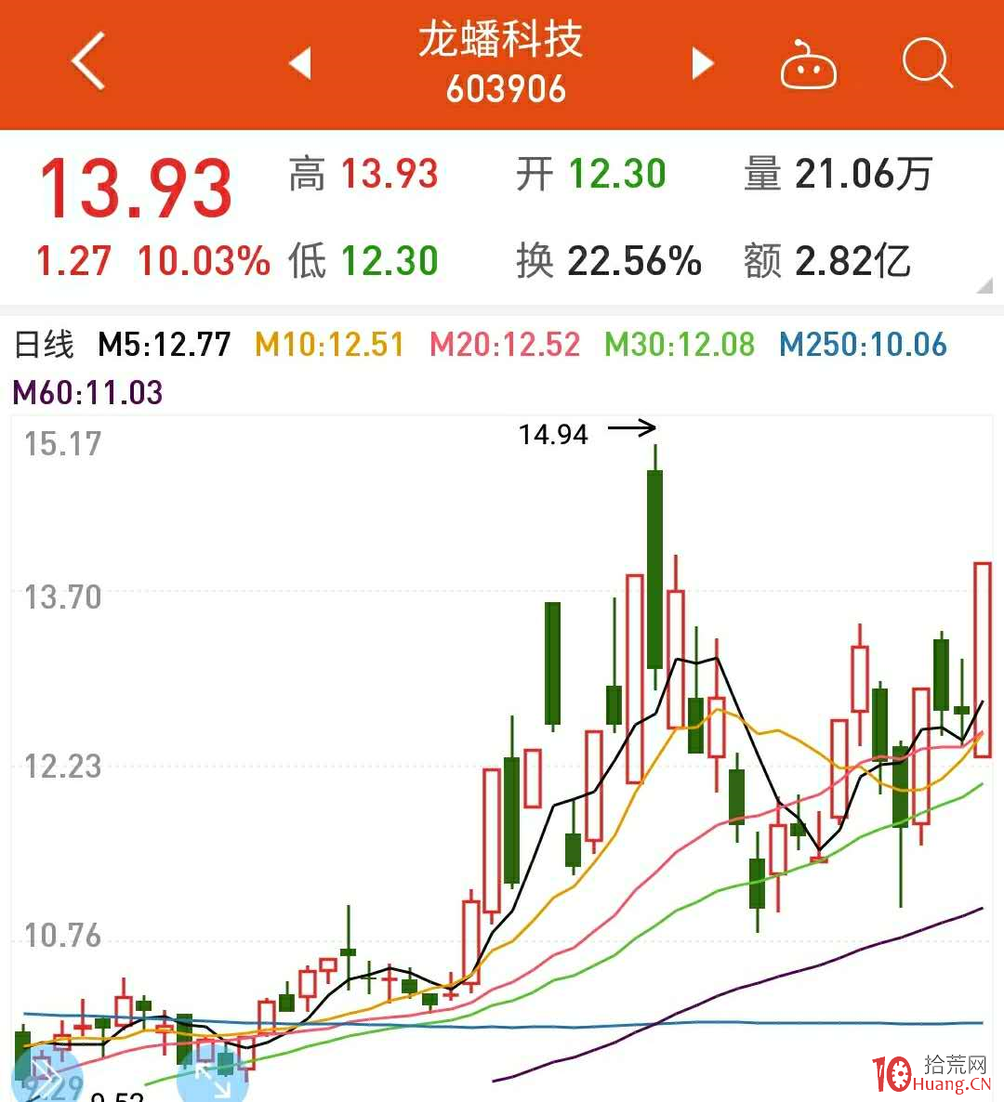Tap the 10.76 price axis label
The image size is (1004, 1102).
click(62, 936)
